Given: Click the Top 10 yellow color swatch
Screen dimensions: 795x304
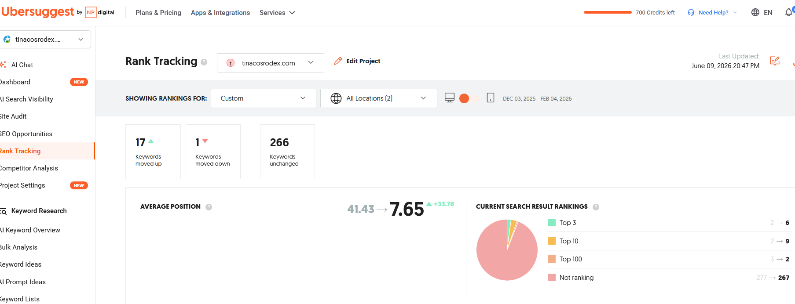Looking at the screenshot, I should click(x=552, y=241).
